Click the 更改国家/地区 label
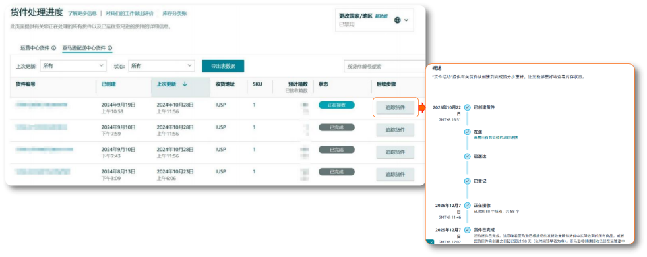The image size is (647, 257). tap(356, 16)
